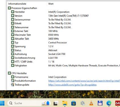The width and height of the screenshot is (120, 107).
Task: Switch to AIDA64 in the taskbar
Action: [118, 103]
